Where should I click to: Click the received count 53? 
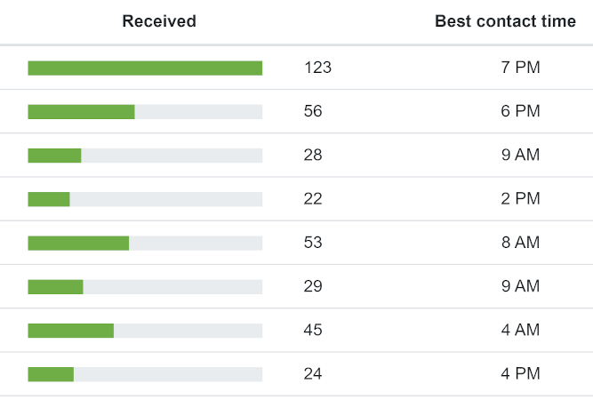[313, 243]
